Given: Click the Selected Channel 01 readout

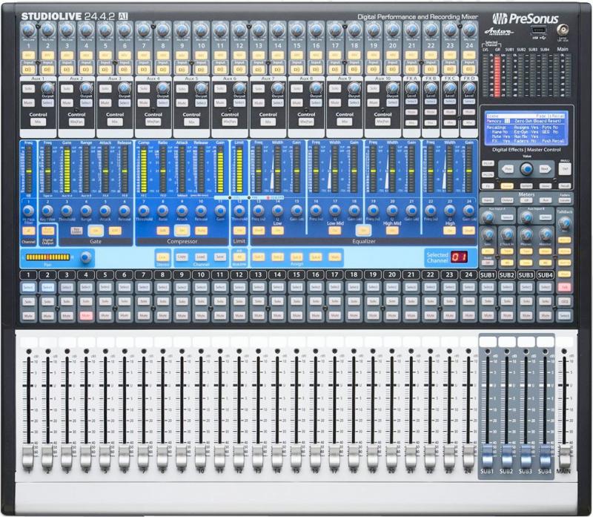Looking at the screenshot, I should point(459,257).
